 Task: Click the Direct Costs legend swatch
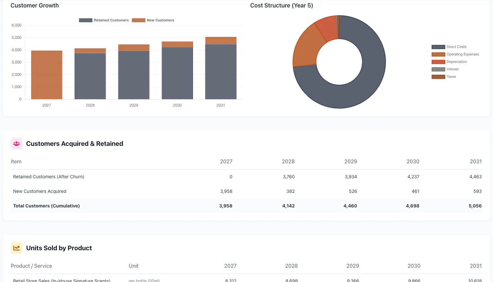coord(438,47)
